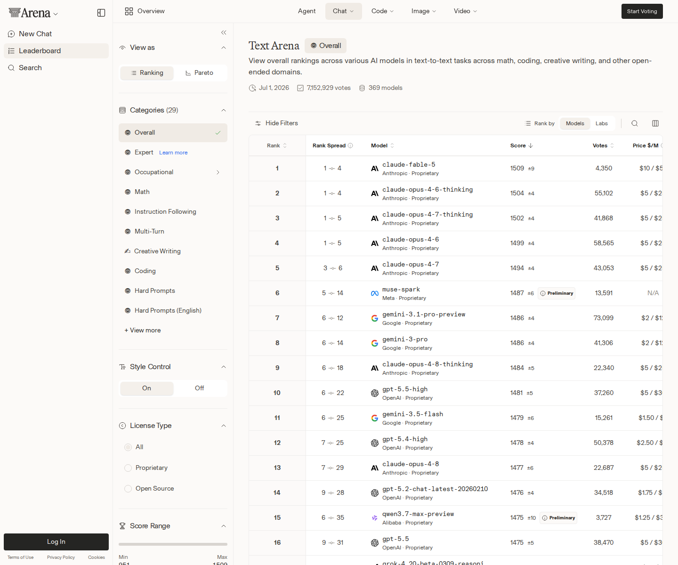Switch to the Pareto view tab

click(200, 73)
